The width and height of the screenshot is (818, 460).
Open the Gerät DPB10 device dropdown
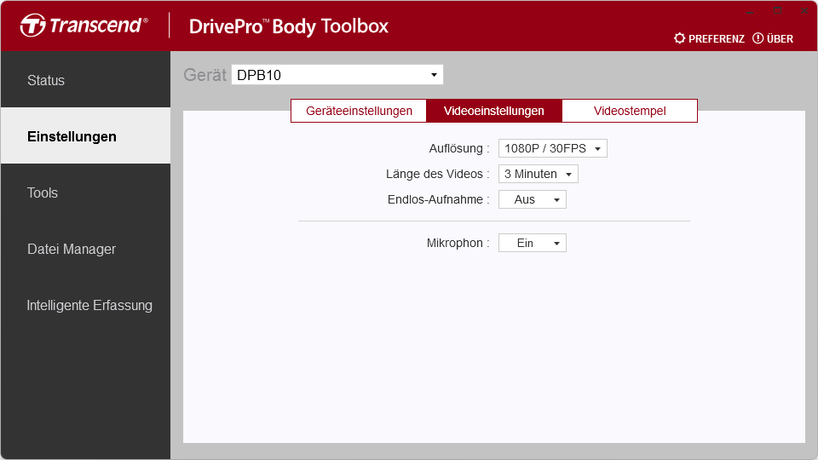[x=337, y=75]
